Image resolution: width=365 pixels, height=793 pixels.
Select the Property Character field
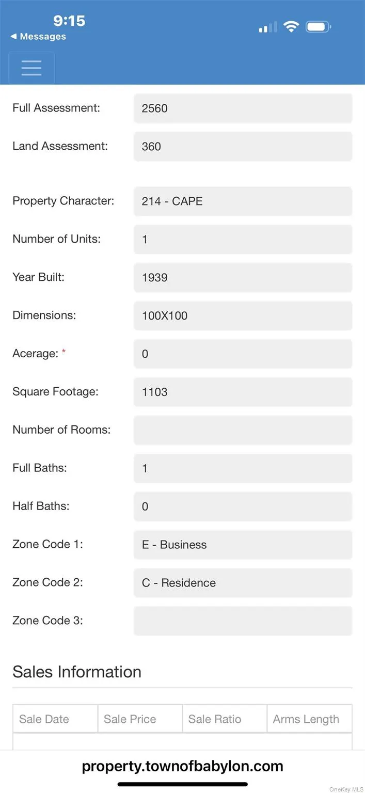243,201
